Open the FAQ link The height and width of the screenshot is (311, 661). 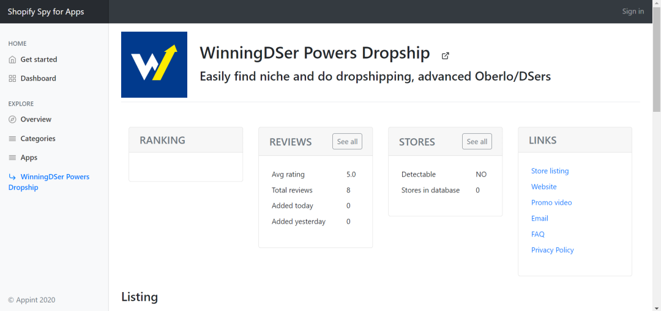pyautogui.click(x=538, y=234)
